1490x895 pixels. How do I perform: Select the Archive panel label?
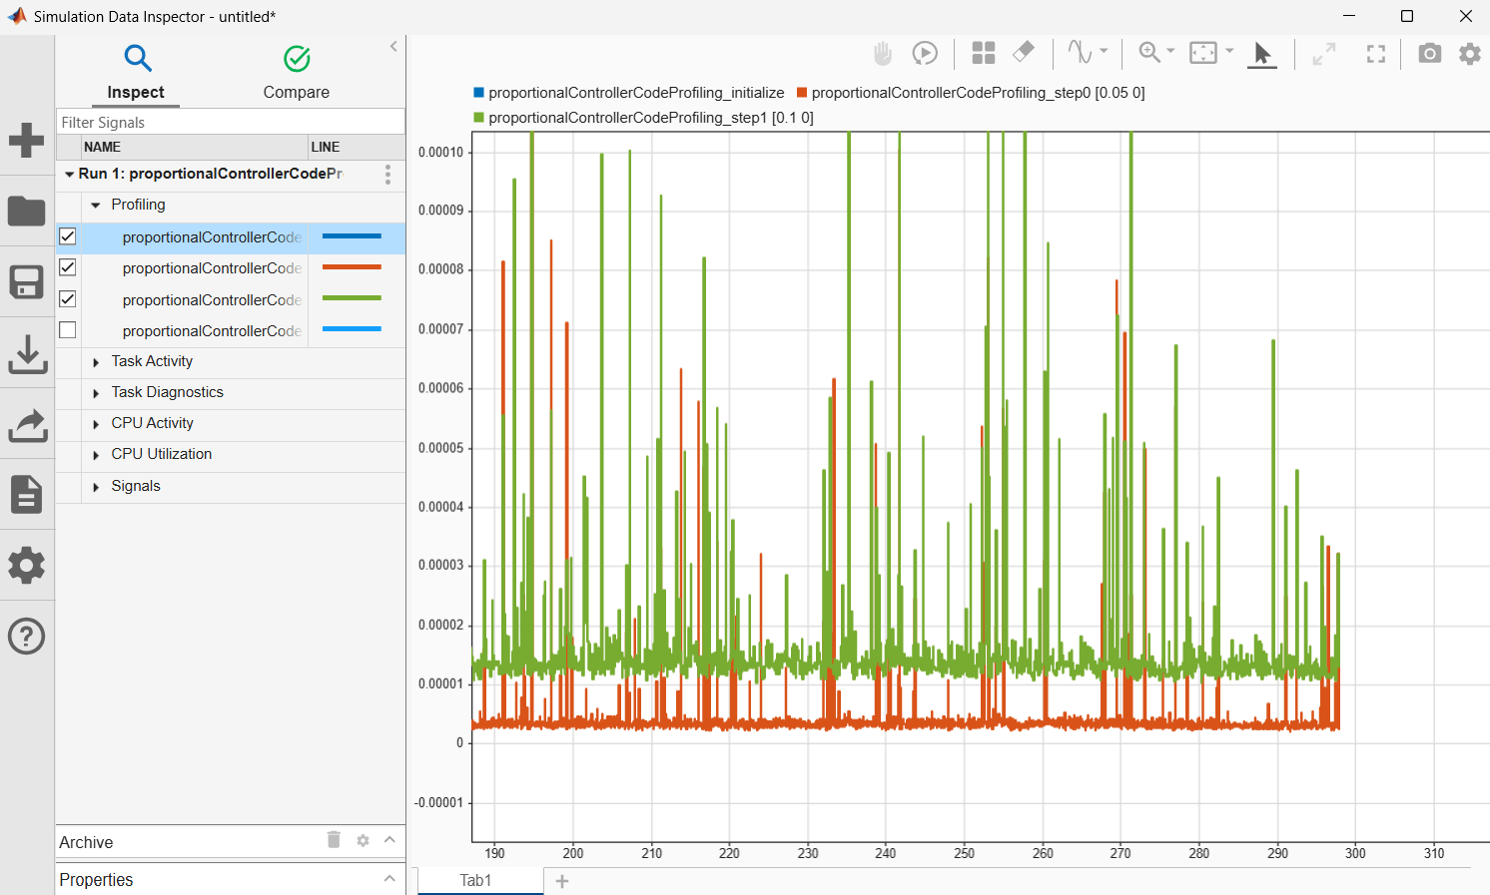[86, 842]
